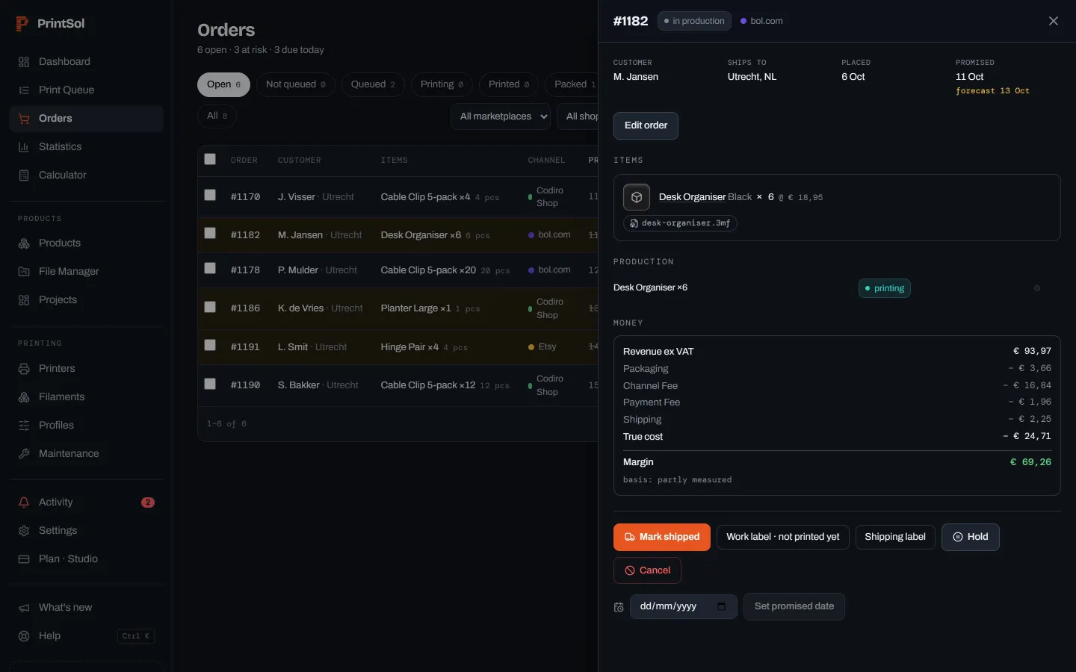Select the Printing filter tab
Viewport: 1076px width, 672px height.
pos(442,84)
